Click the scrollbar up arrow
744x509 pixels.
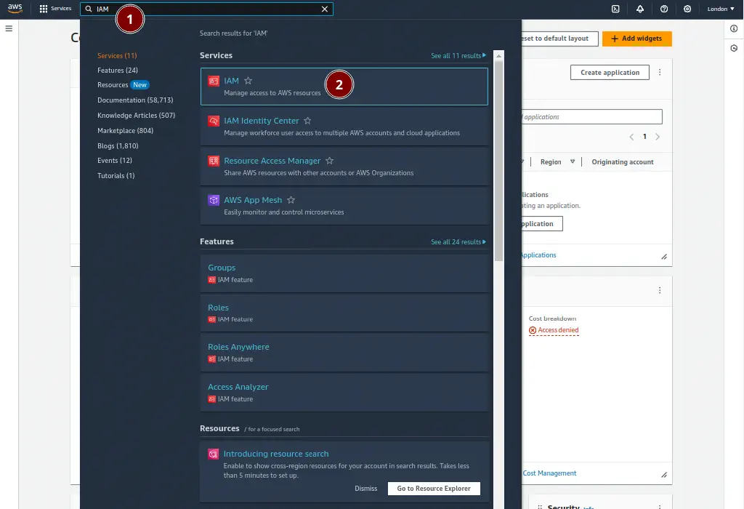tap(498, 55)
